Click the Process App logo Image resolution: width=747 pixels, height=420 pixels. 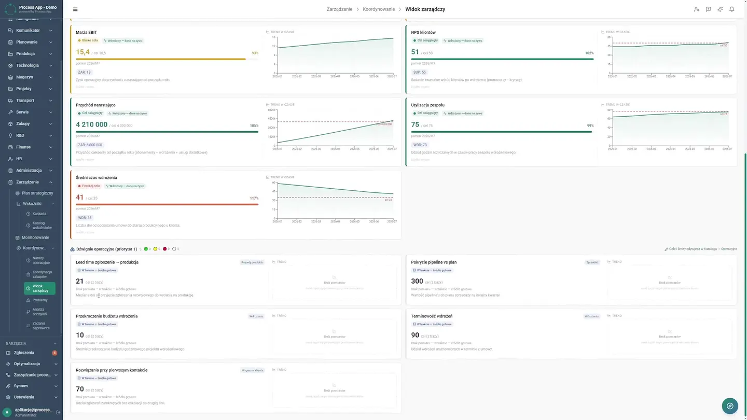point(10,9)
